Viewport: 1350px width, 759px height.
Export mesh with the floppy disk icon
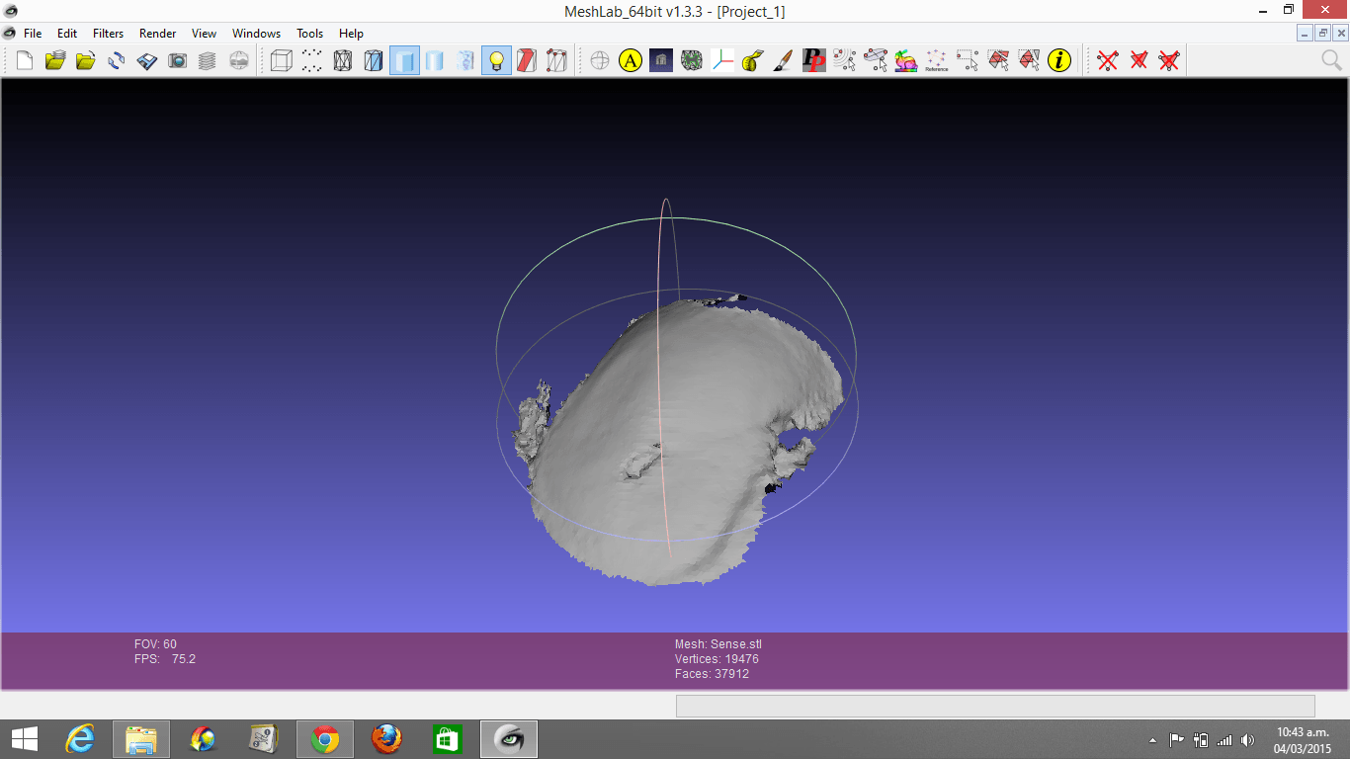(147, 61)
